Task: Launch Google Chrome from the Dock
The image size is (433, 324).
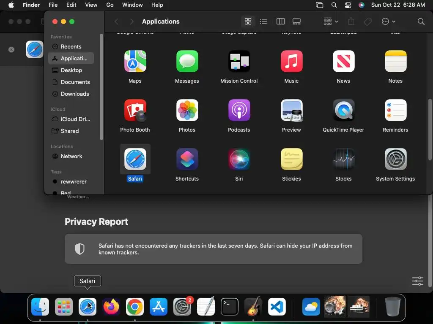Action: tap(135, 306)
